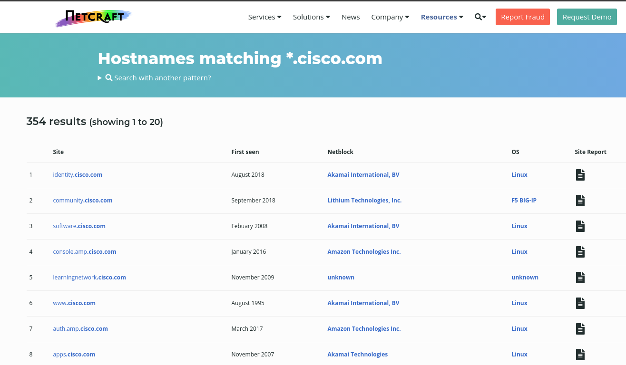Go to the News page

click(351, 17)
